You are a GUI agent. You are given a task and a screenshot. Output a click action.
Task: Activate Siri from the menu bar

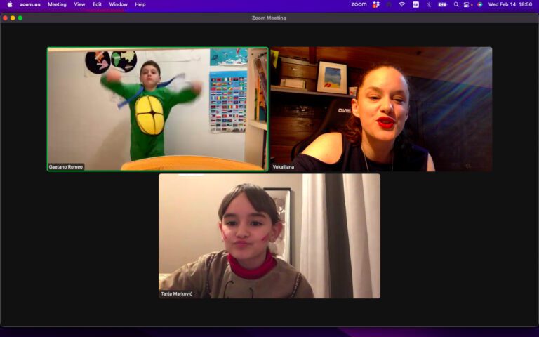[x=480, y=4]
